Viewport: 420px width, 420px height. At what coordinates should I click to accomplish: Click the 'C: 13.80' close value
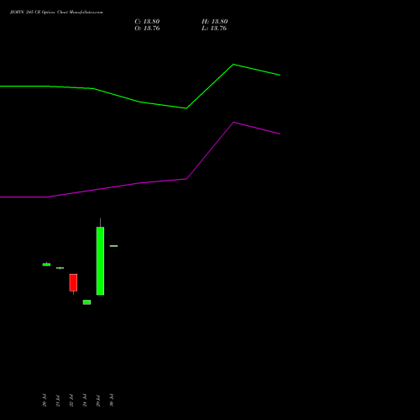[x=147, y=22]
